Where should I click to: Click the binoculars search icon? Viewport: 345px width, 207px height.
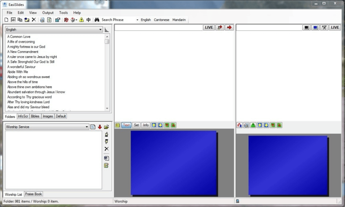click(97, 20)
